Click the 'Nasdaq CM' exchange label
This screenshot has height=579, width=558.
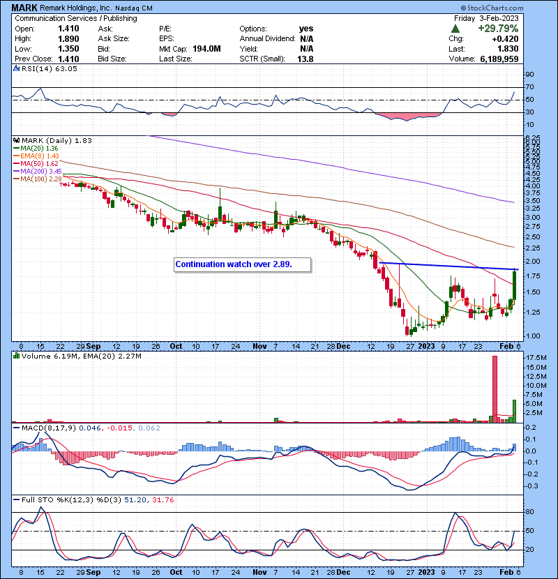tap(133, 8)
